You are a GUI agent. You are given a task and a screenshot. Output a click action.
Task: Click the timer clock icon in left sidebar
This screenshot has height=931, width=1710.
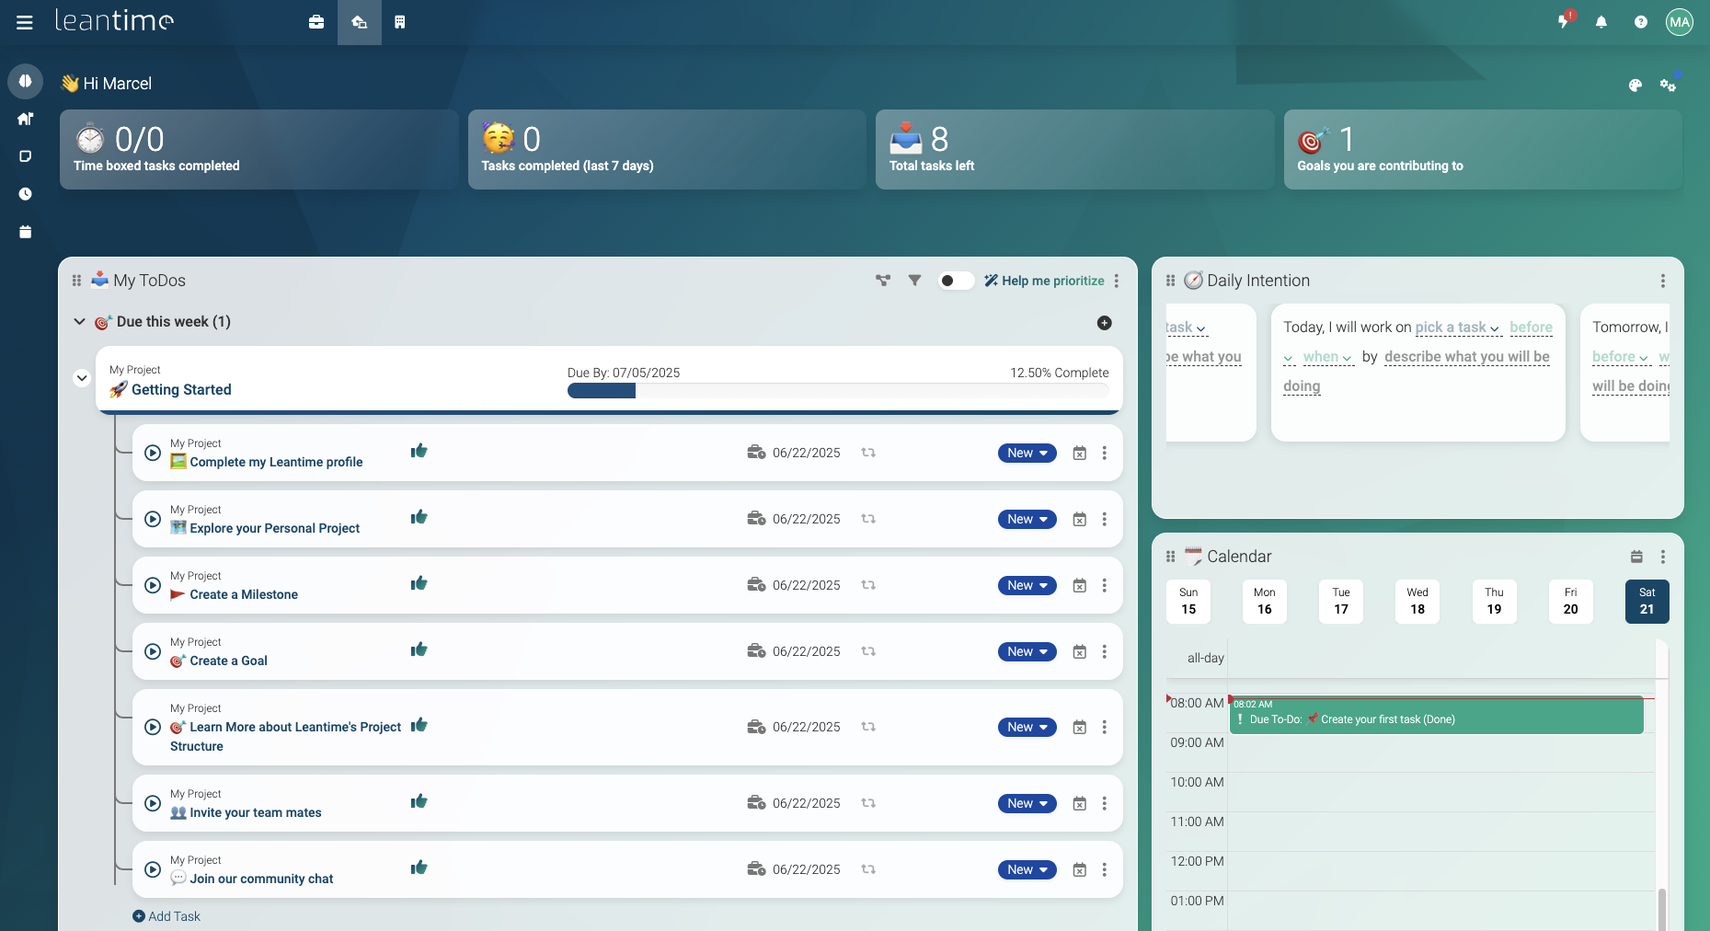pos(26,194)
